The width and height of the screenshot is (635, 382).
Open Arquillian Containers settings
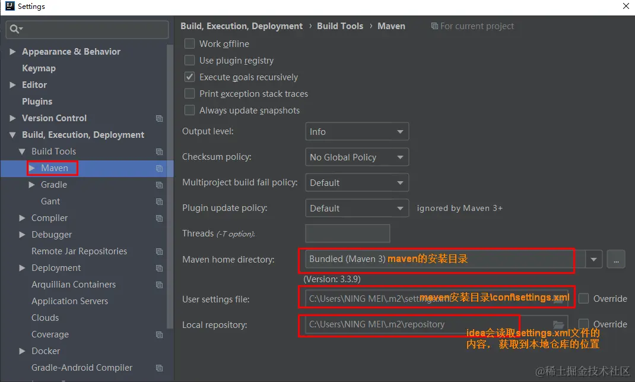[74, 284]
